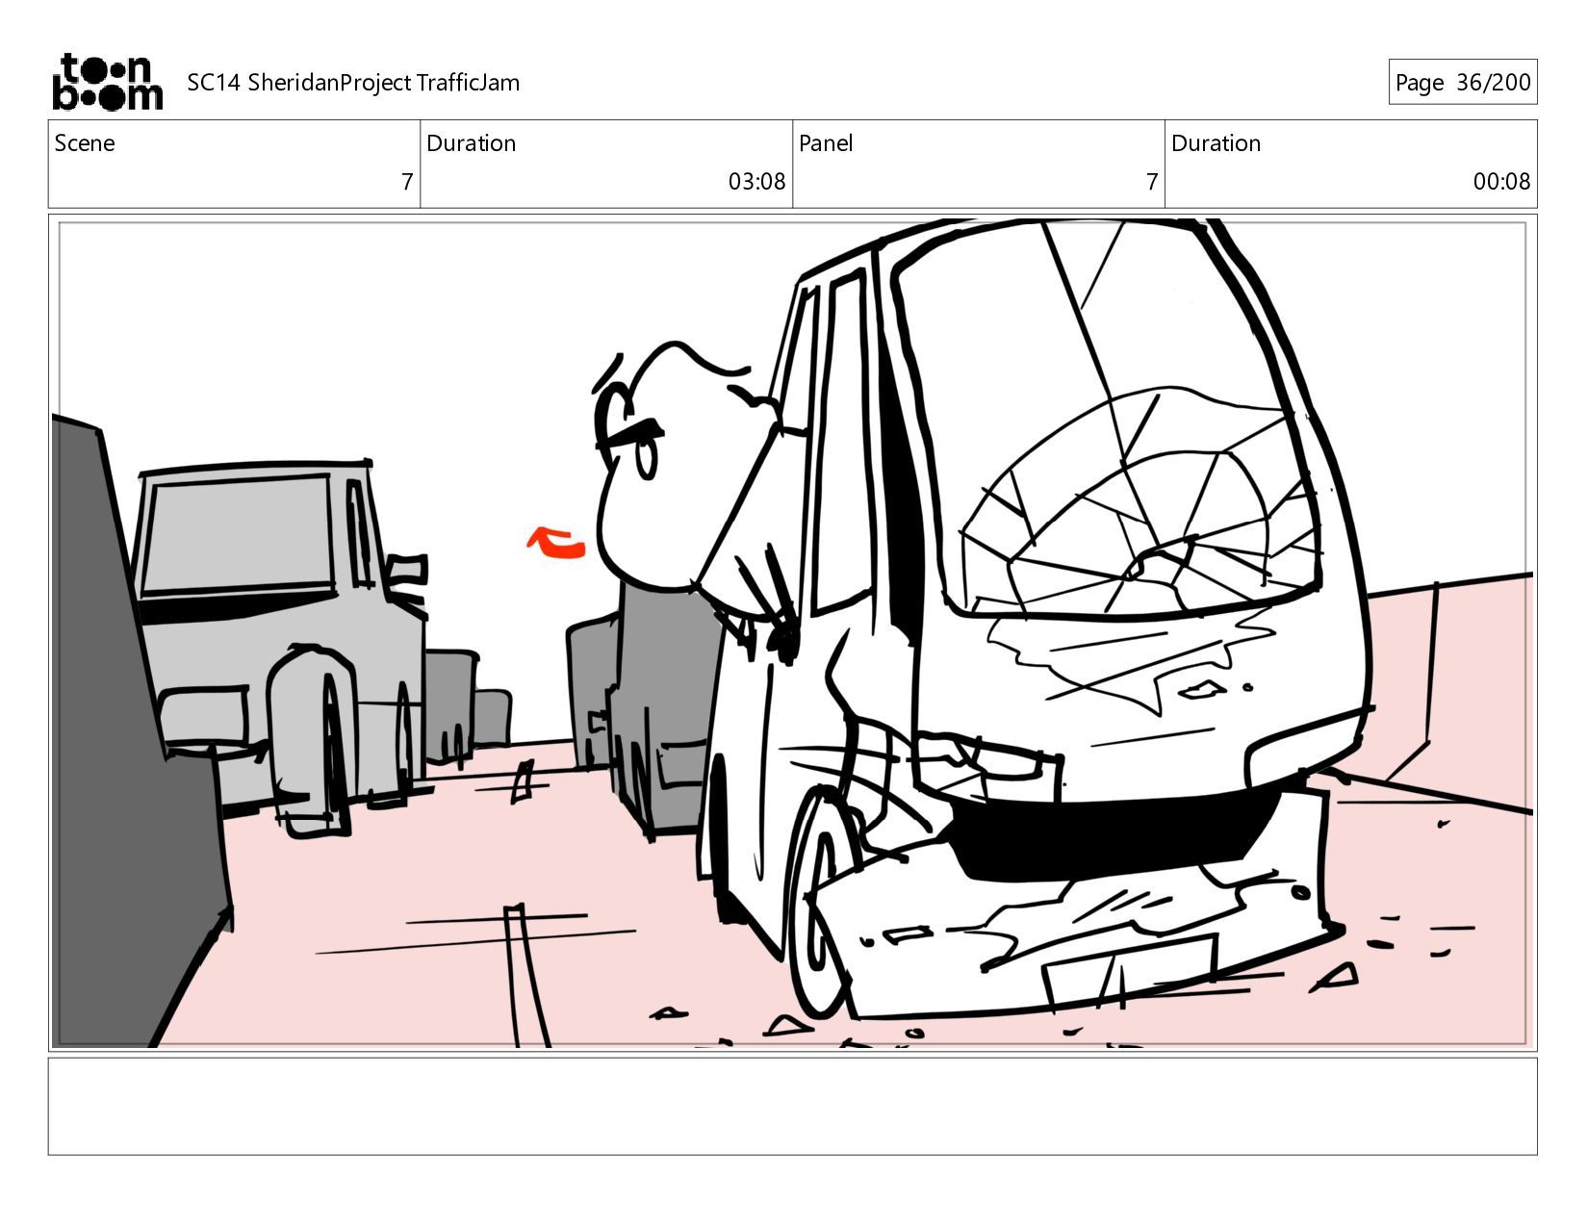Click the Toon Boom logo

click(107, 82)
